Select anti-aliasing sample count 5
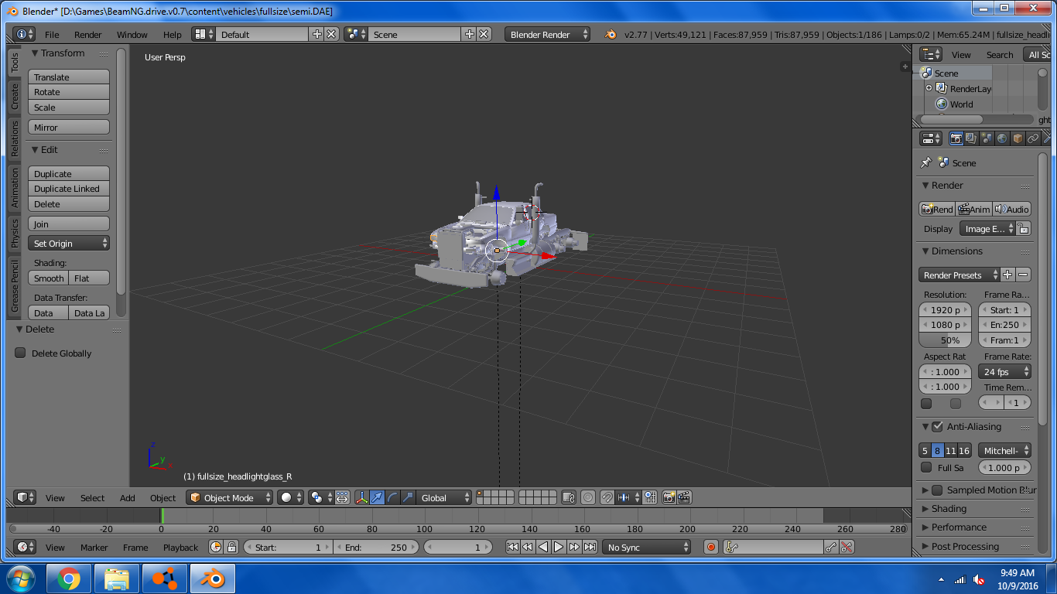The image size is (1057, 594). (x=925, y=450)
